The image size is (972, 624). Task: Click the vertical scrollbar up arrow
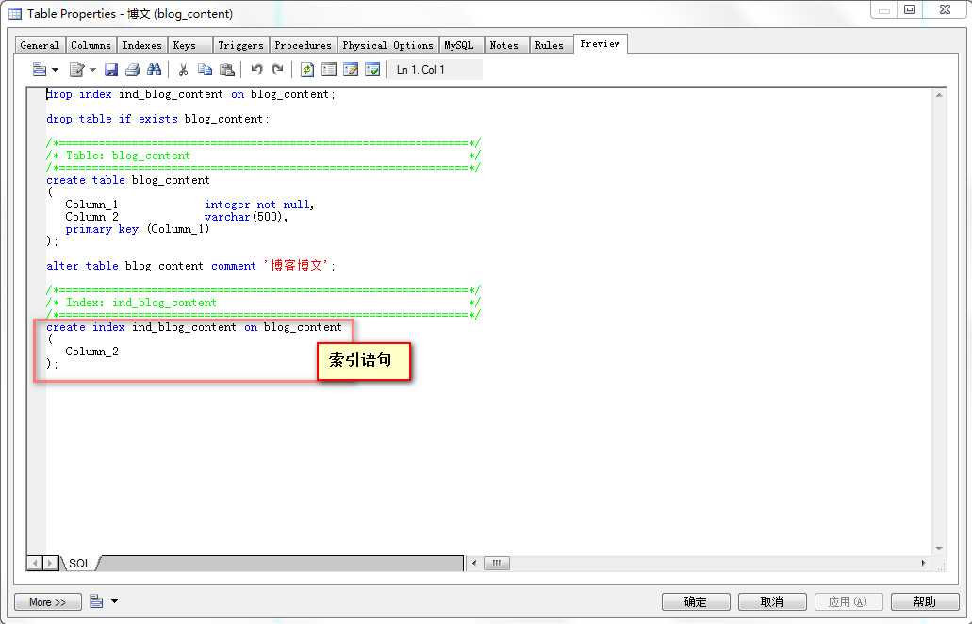tap(939, 95)
